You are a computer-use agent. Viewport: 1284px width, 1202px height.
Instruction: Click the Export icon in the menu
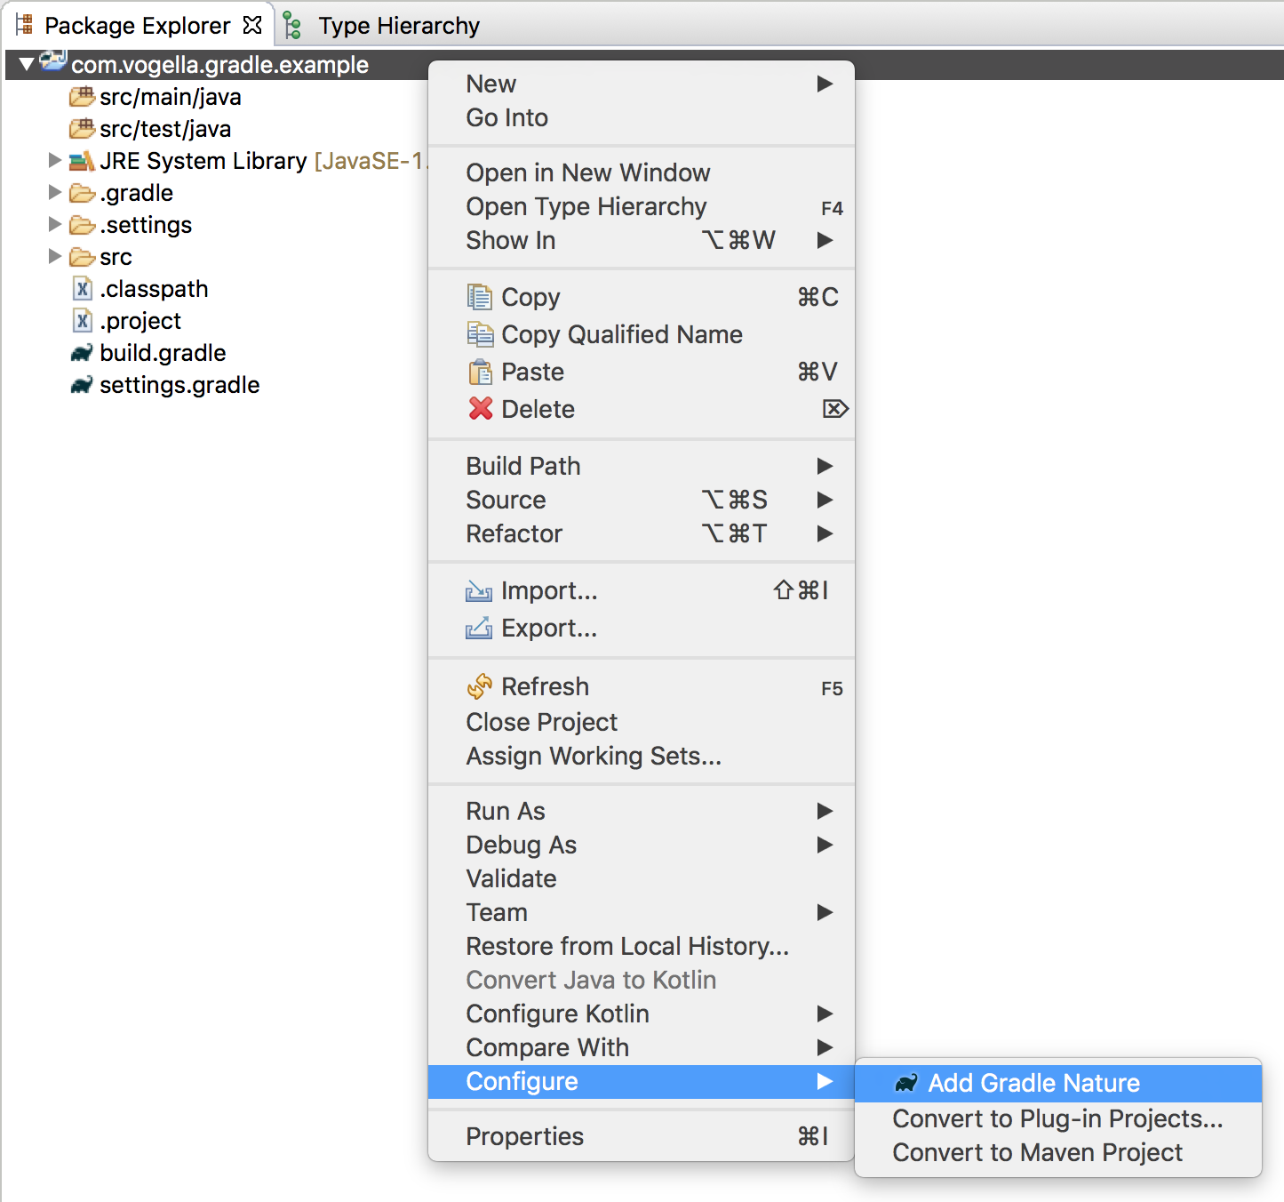click(479, 628)
